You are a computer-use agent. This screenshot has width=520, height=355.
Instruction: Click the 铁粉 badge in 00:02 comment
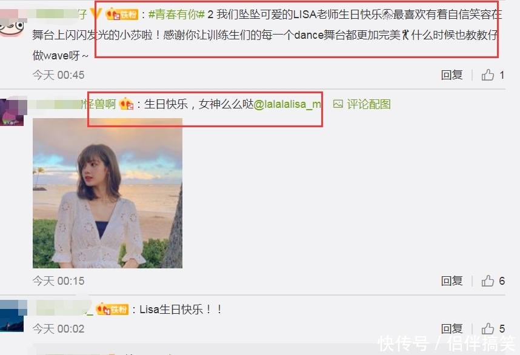pos(112,309)
